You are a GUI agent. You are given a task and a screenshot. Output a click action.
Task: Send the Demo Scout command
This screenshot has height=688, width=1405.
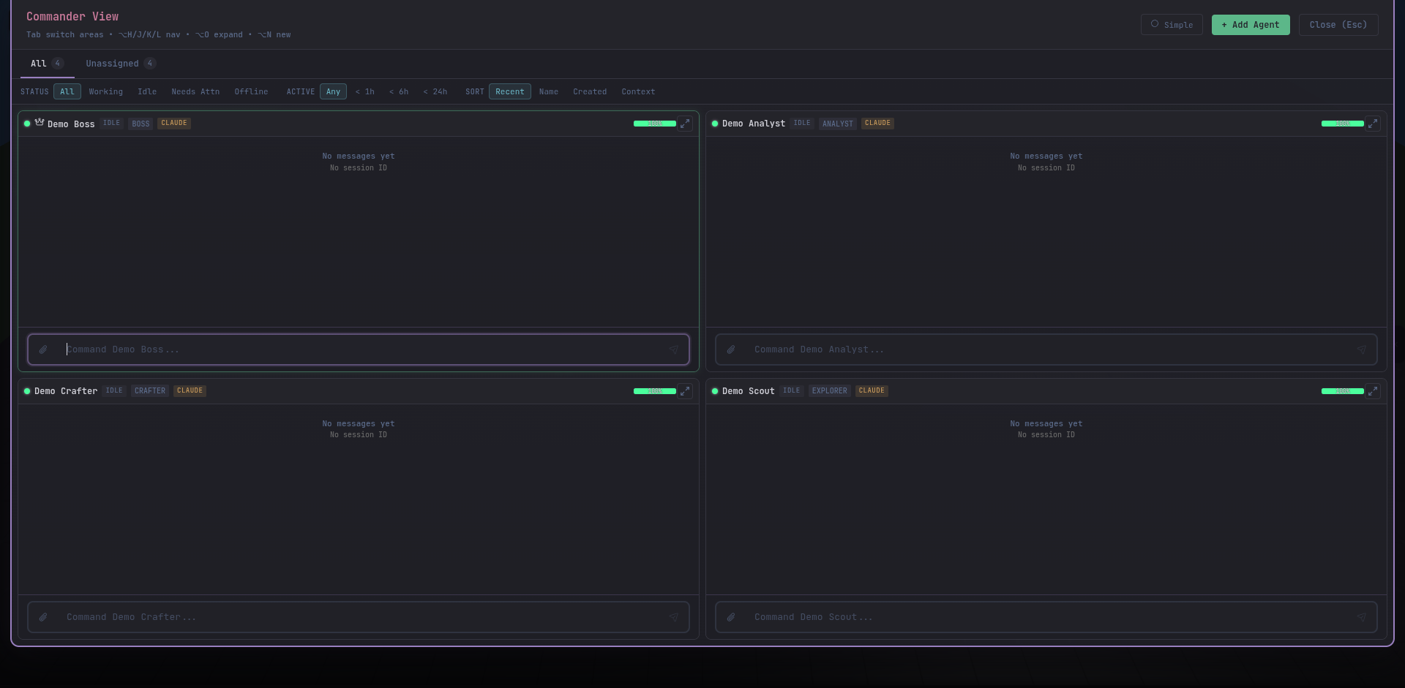[x=1361, y=617]
